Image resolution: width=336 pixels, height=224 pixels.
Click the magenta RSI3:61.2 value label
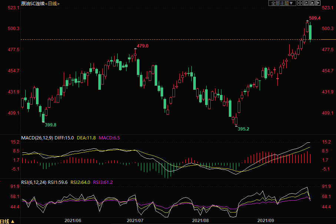103,182
